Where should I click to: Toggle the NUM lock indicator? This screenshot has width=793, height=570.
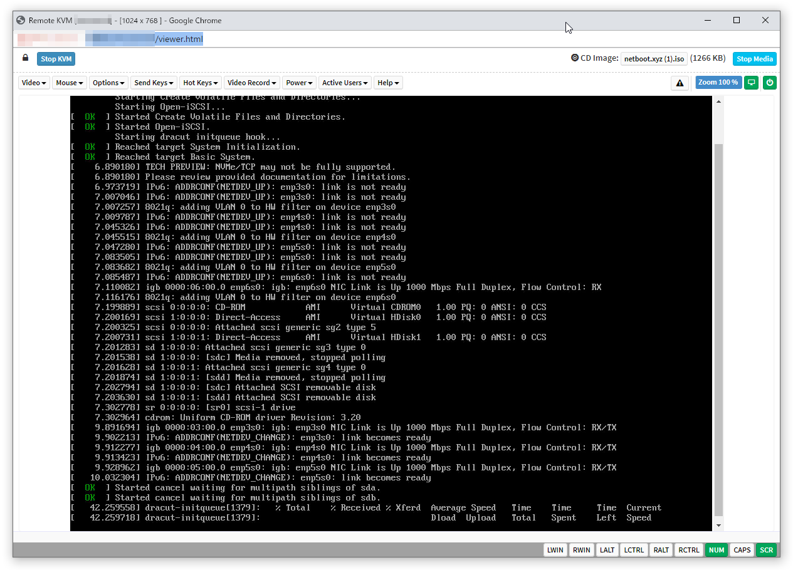coord(717,549)
